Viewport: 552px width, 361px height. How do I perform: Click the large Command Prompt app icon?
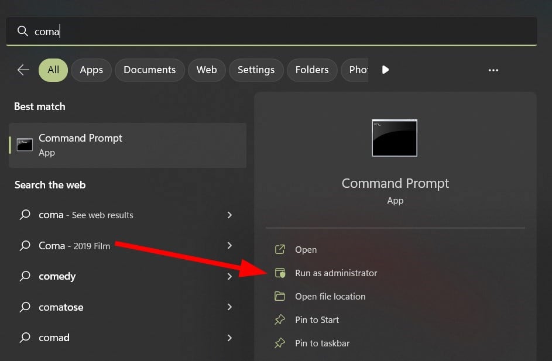395,138
